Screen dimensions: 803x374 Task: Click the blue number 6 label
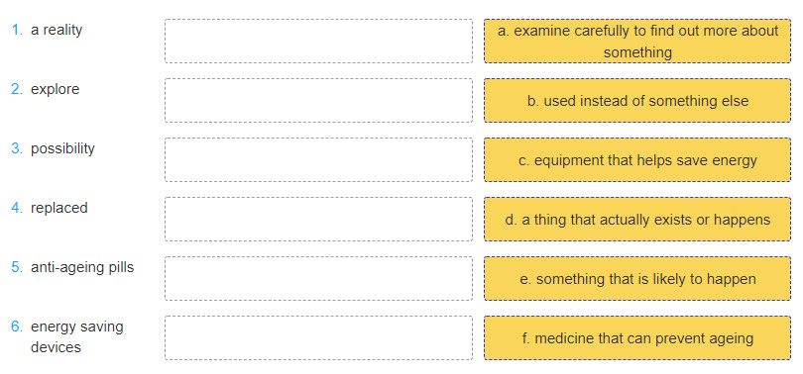click(x=17, y=327)
